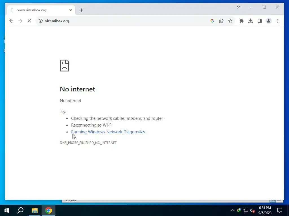Close the www.virtualbox.org tab
This screenshot has width=289, height=216.
coord(70,10)
